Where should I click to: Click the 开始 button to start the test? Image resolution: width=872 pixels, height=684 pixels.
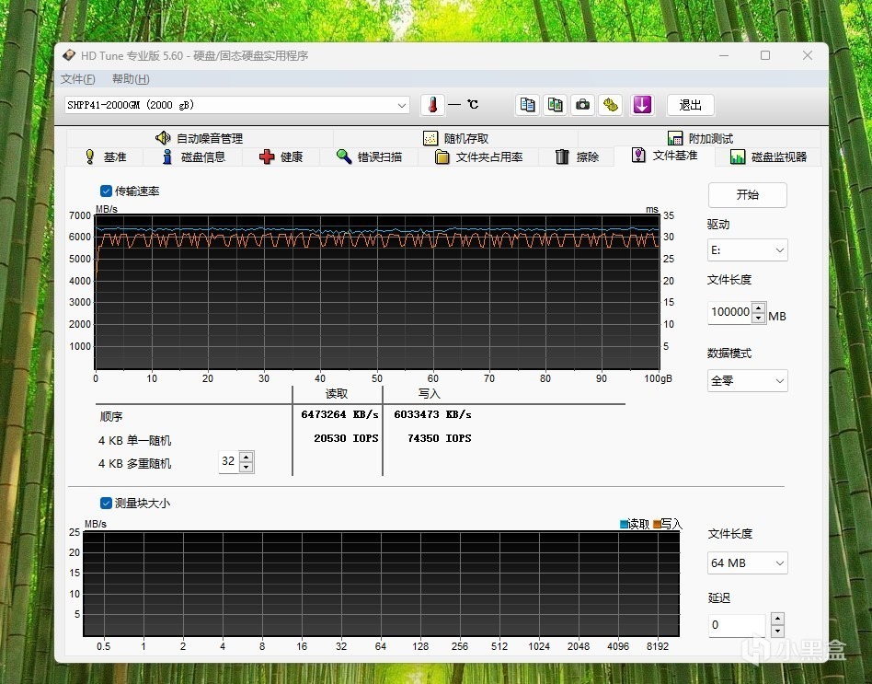click(x=748, y=195)
